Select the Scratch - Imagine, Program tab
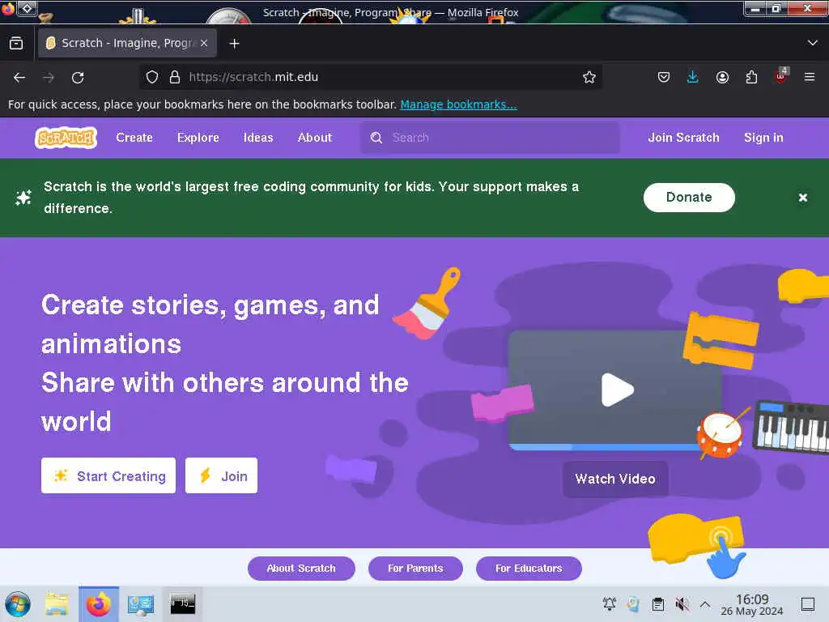Viewport: 829px width, 622px height. point(127,44)
